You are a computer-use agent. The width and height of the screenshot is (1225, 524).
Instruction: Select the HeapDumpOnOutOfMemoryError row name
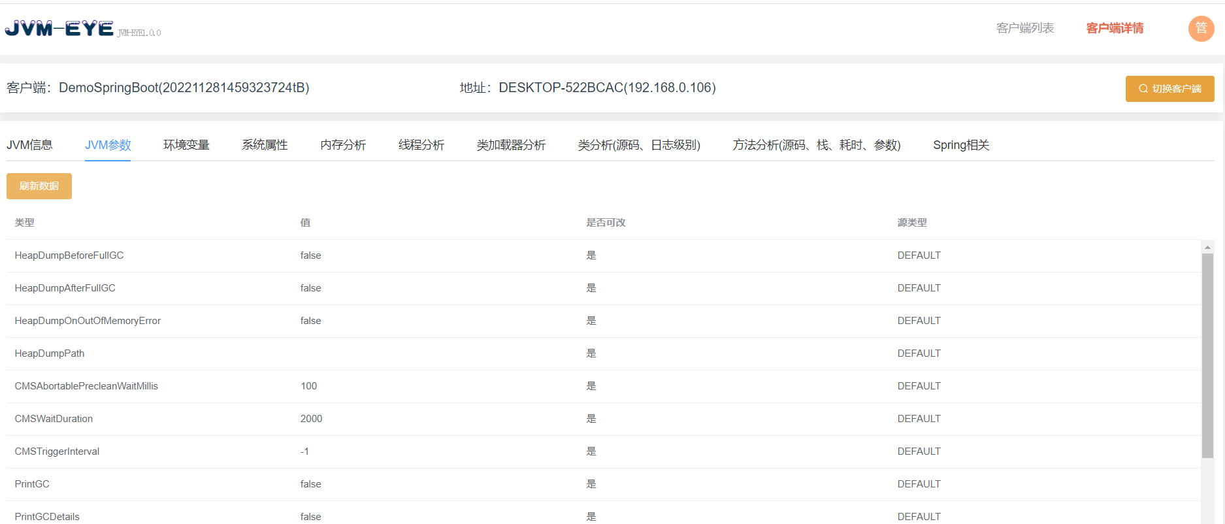click(88, 321)
